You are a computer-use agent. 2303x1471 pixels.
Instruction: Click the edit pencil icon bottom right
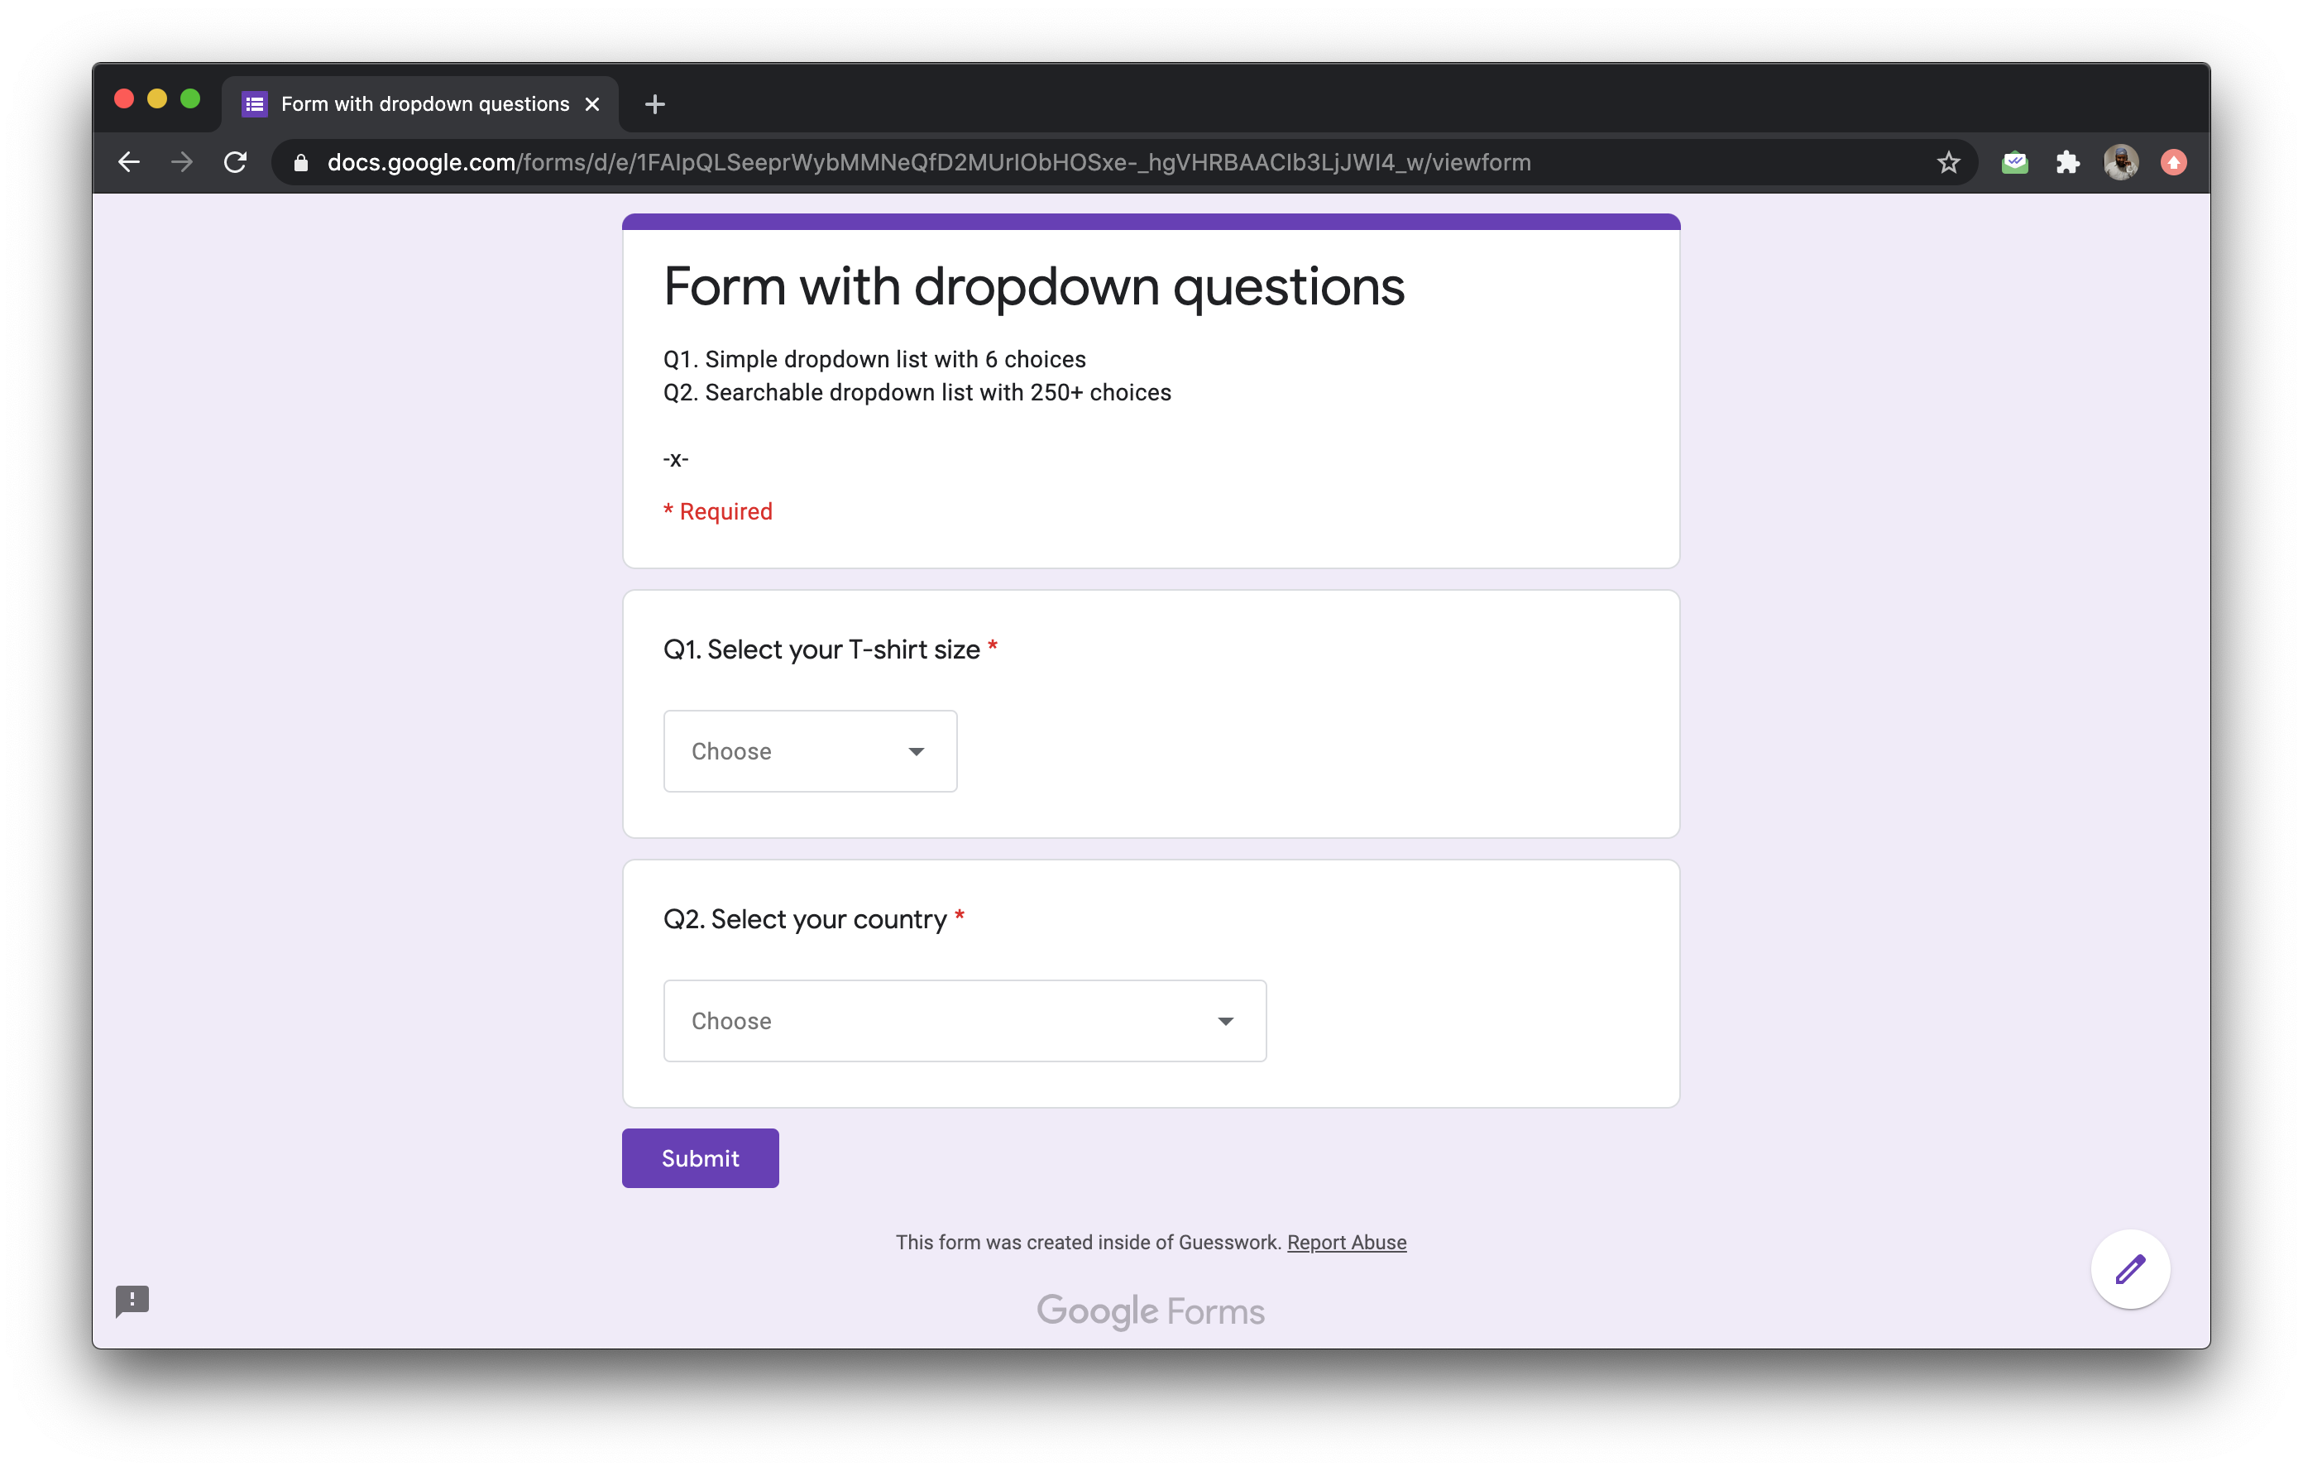2130,1267
